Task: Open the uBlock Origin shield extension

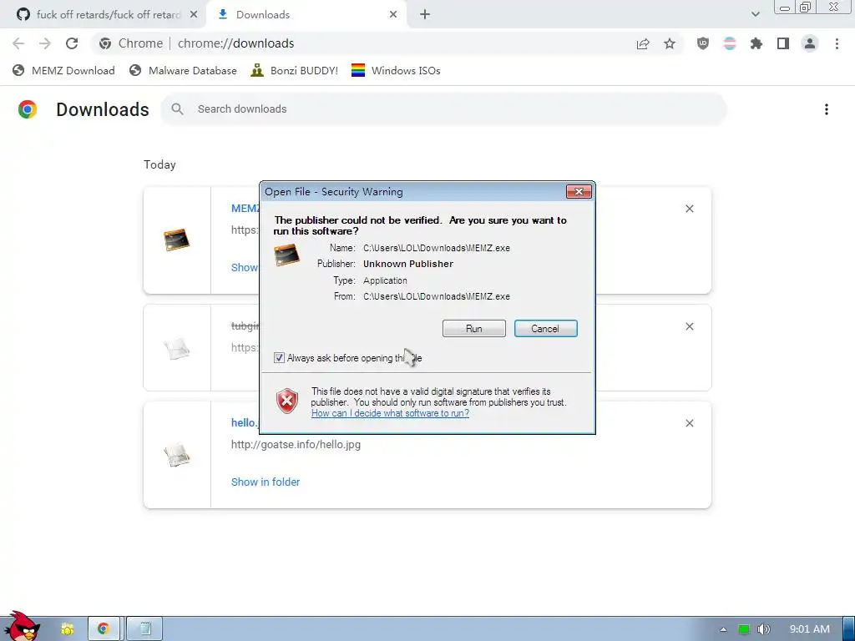Action: [703, 43]
